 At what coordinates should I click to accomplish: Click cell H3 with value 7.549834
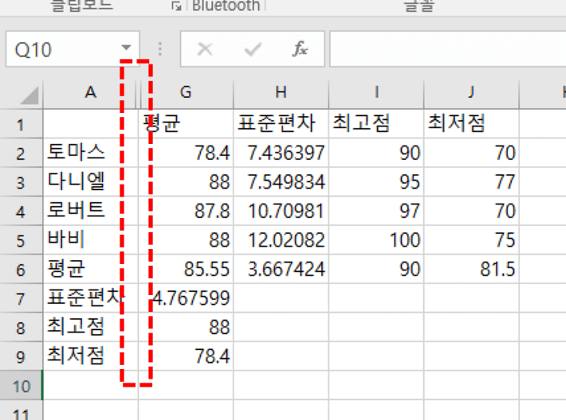[x=281, y=182]
